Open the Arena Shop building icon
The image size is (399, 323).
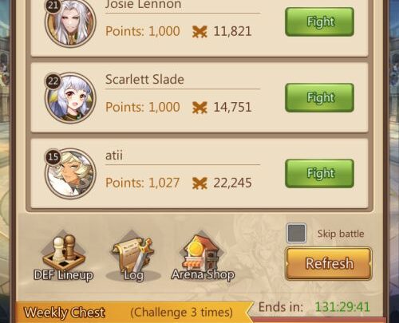pos(203,256)
